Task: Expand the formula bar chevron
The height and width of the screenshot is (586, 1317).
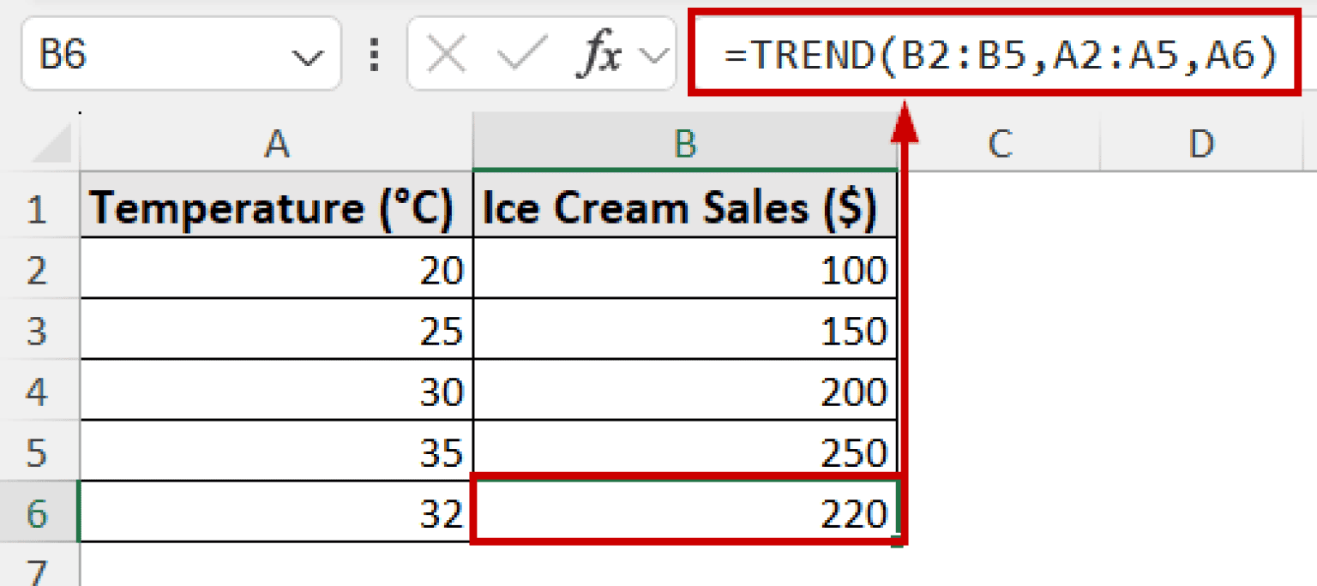Action: click(x=654, y=54)
